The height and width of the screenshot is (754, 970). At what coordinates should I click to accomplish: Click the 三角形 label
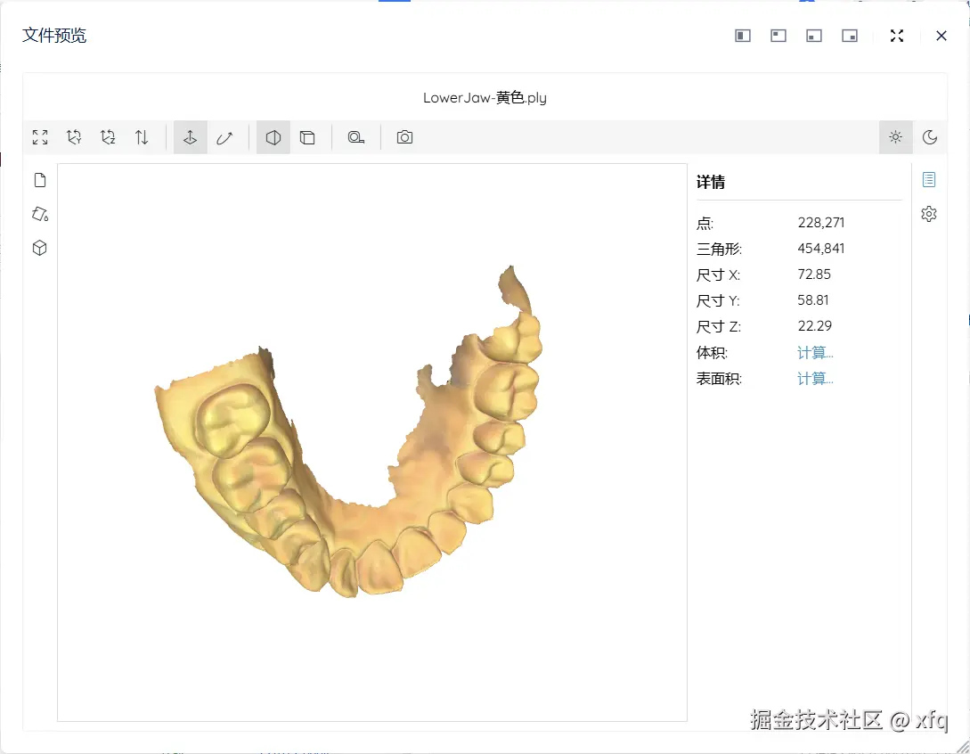(719, 249)
